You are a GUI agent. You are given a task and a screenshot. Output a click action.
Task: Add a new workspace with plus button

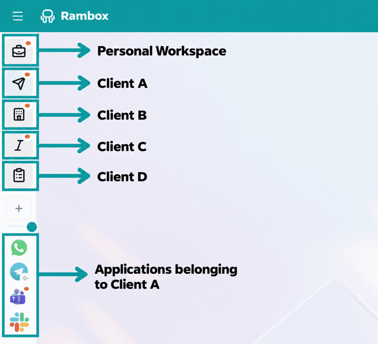tap(19, 208)
